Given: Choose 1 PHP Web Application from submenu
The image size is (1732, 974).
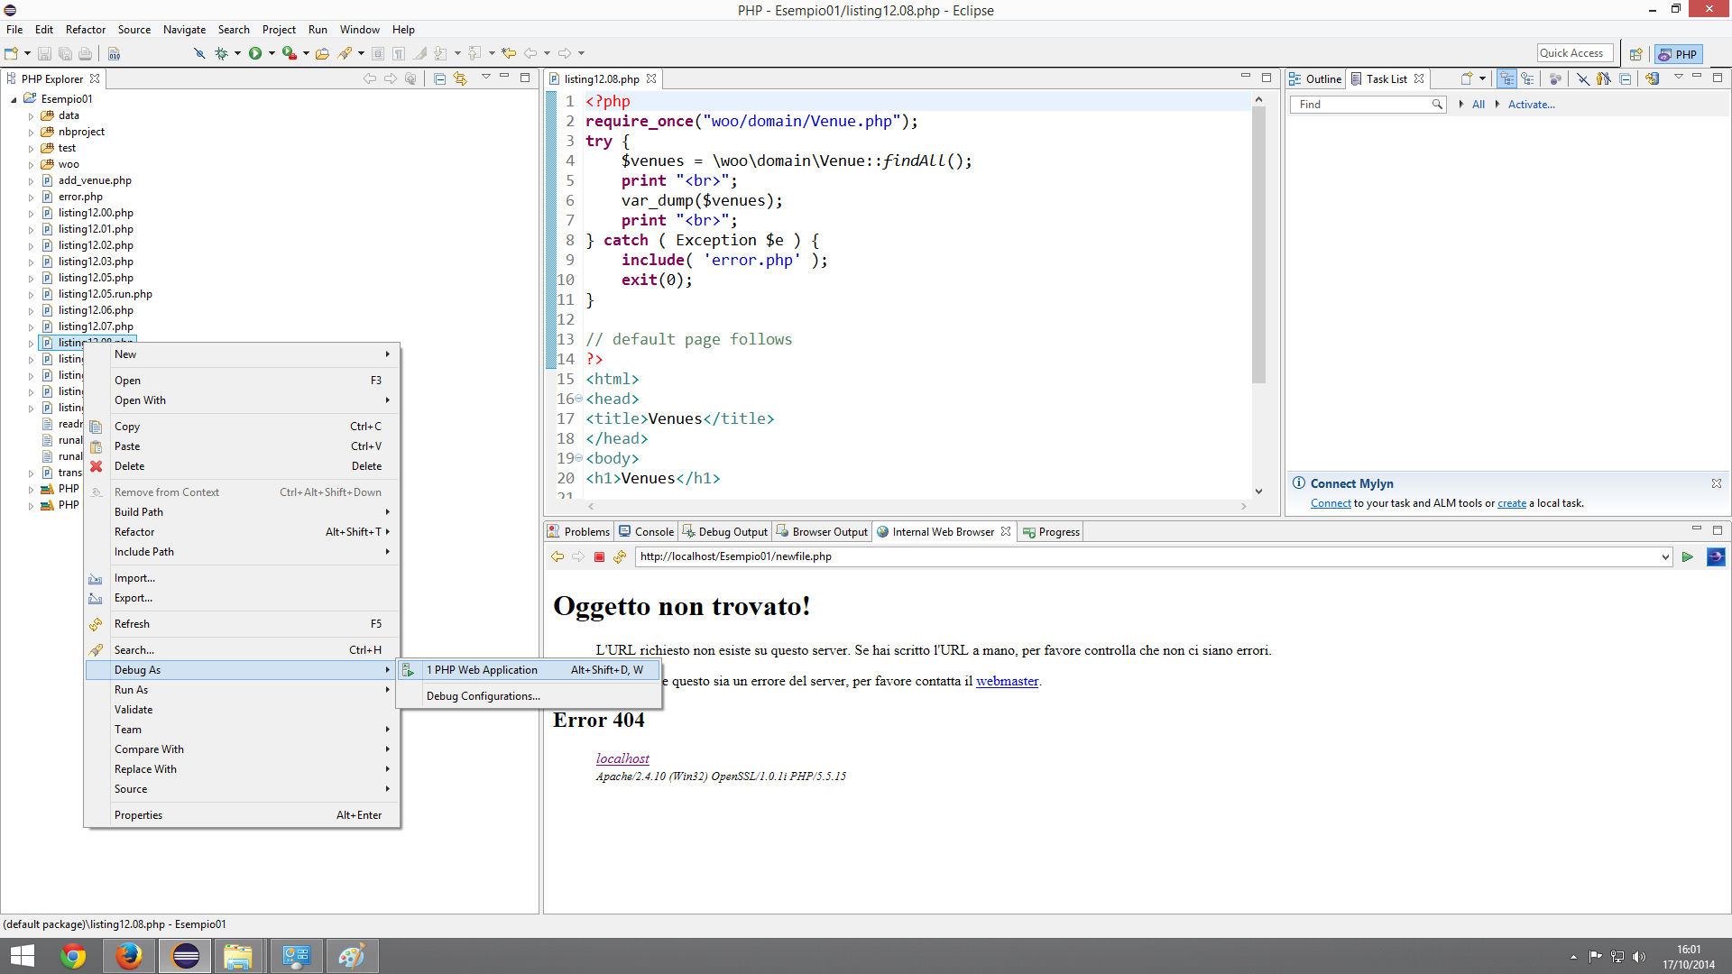Looking at the screenshot, I should (482, 670).
